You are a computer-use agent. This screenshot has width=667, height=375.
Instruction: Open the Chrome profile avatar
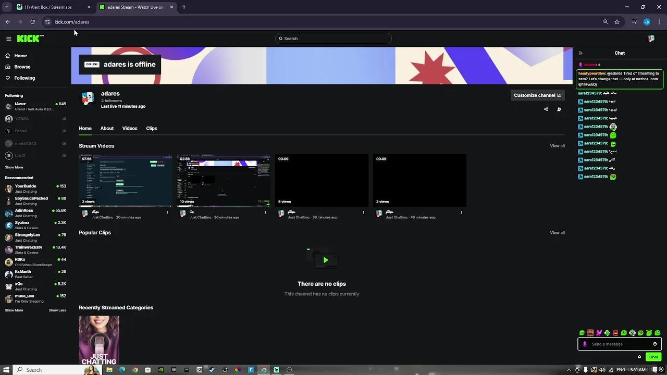647,22
